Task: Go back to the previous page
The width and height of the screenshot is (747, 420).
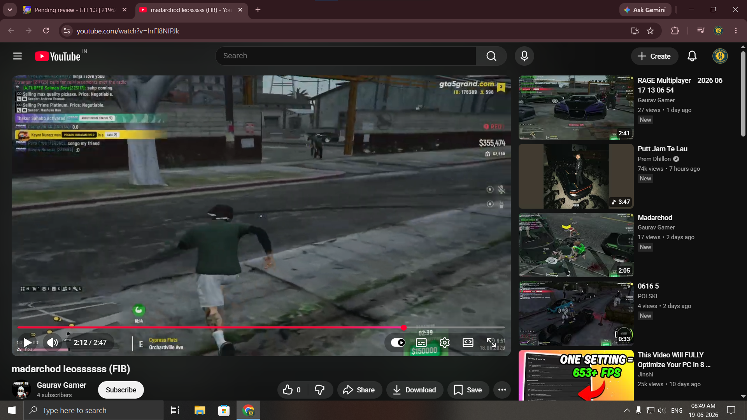Action: [11, 31]
